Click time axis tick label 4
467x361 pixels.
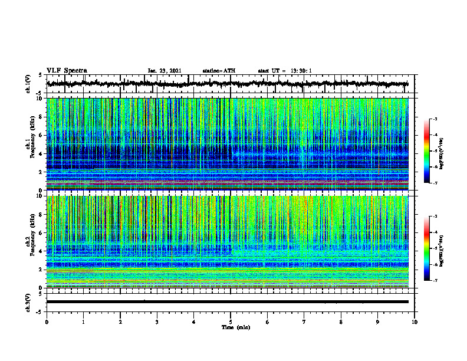tap(194, 322)
